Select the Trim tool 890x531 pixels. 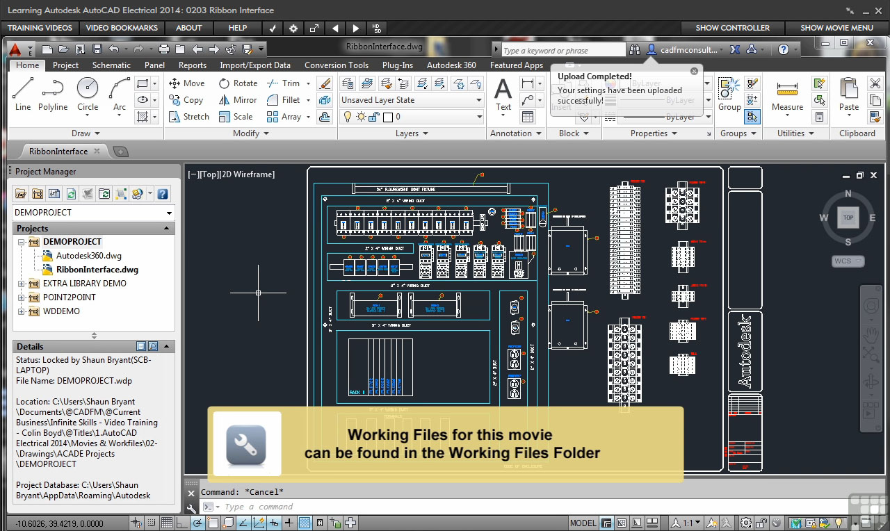click(284, 83)
